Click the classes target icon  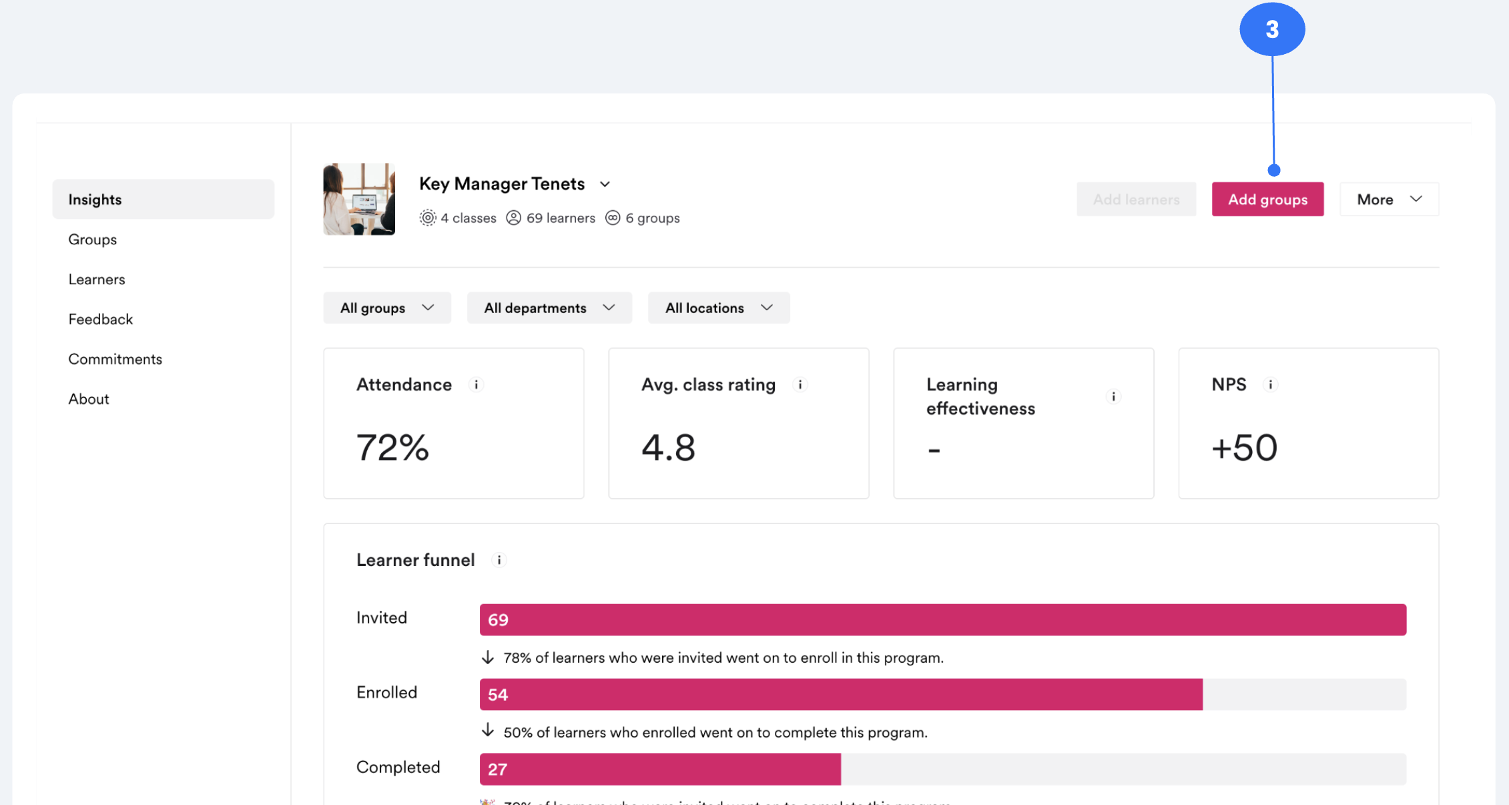coord(428,218)
